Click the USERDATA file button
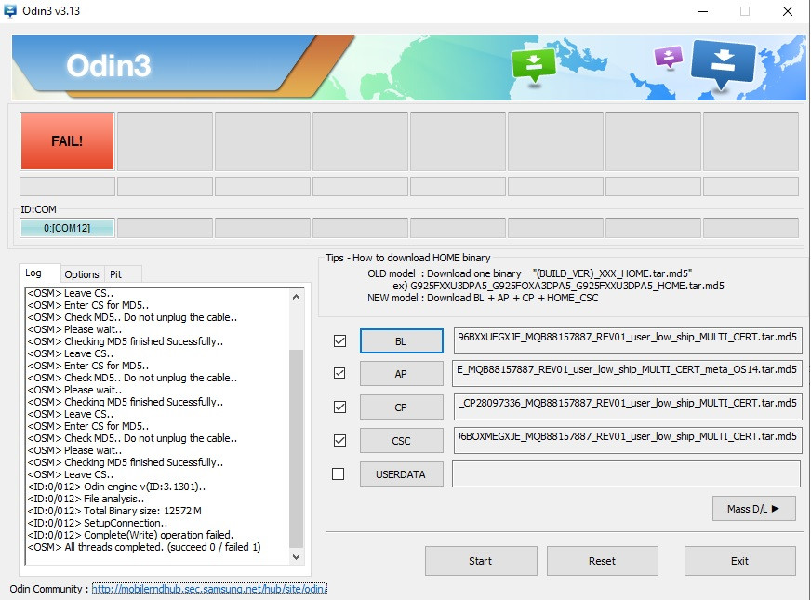This screenshot has height=600, width=811. point(402,474)
